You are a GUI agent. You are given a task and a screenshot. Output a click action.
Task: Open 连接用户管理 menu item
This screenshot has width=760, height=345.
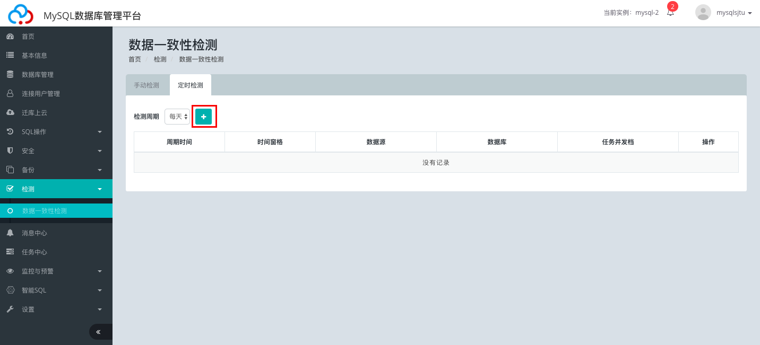(x=56, y=94)
